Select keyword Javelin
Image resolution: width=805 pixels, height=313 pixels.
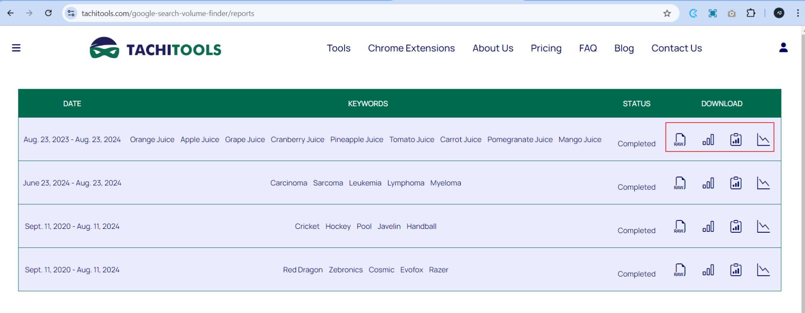tap(389, 226)
